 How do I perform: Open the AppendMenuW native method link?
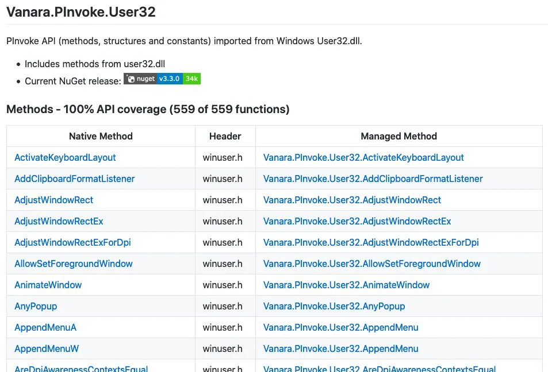(47, 348)
